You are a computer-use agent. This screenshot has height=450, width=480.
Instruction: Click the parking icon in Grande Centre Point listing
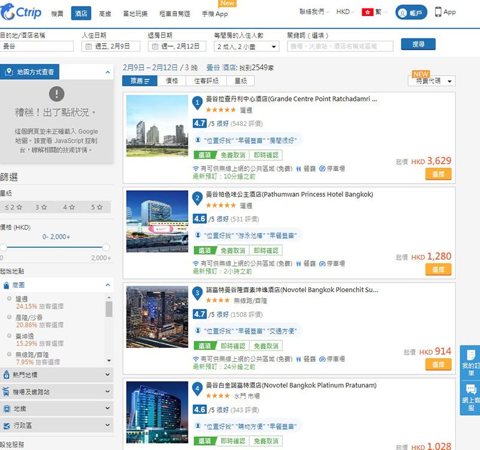click(x=322, y=169)
